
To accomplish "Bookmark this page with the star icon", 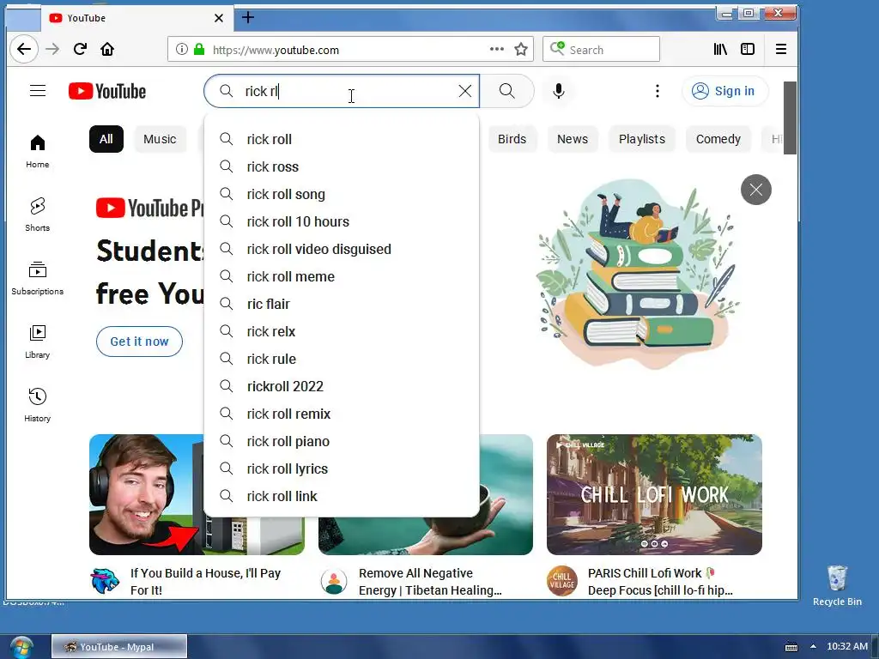I will (521, 49).
